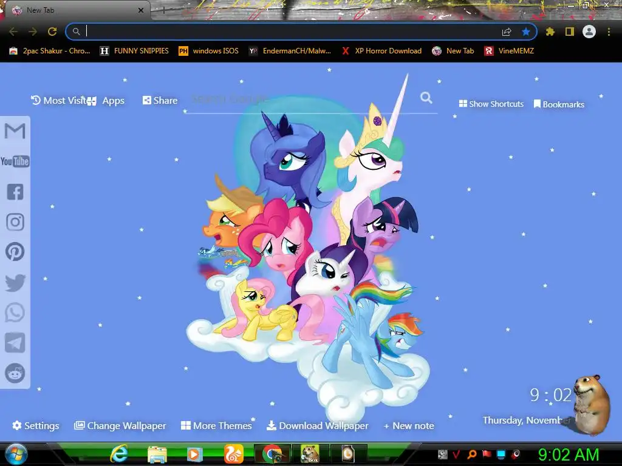Open the Apps menu on page

click(106, 101)
